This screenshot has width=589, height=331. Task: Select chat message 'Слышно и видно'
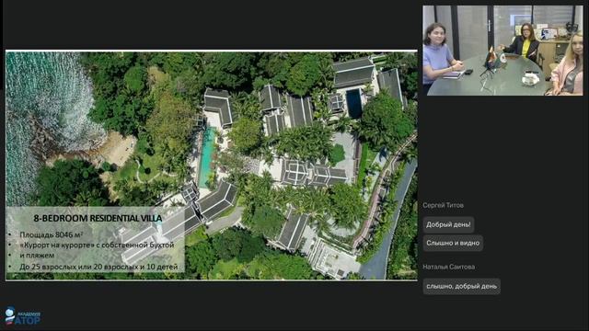pyautogui.click(x=453, y=243)
